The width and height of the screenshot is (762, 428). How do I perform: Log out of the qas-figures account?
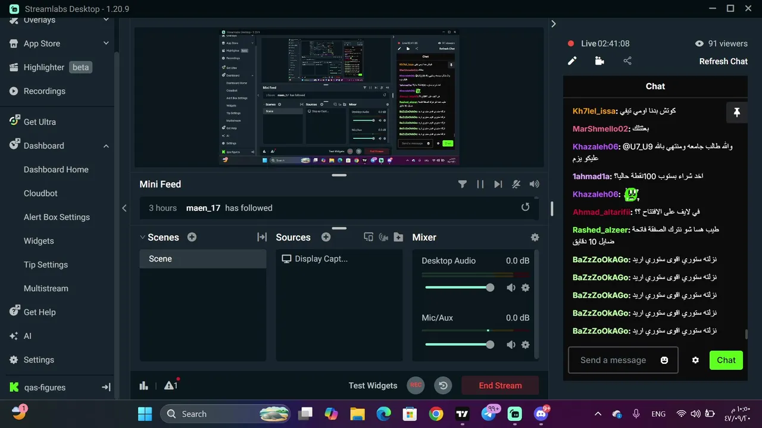tap(106, 387)
